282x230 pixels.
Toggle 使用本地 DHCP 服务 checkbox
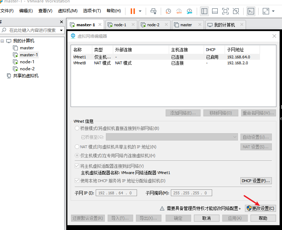77,180
